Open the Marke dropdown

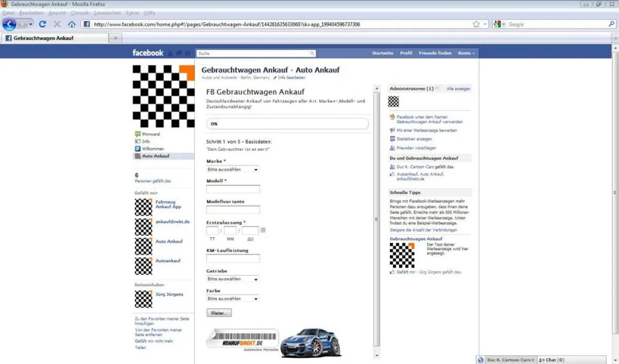232,169
